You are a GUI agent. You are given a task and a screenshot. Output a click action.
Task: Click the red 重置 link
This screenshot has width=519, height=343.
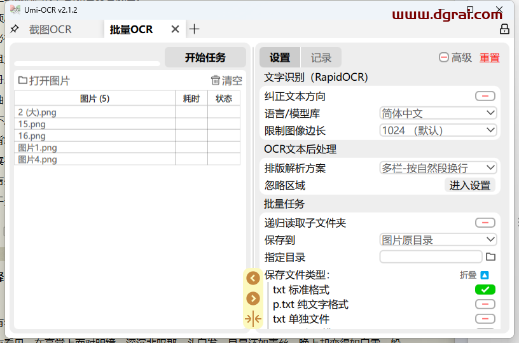click(x=490, y=58)
